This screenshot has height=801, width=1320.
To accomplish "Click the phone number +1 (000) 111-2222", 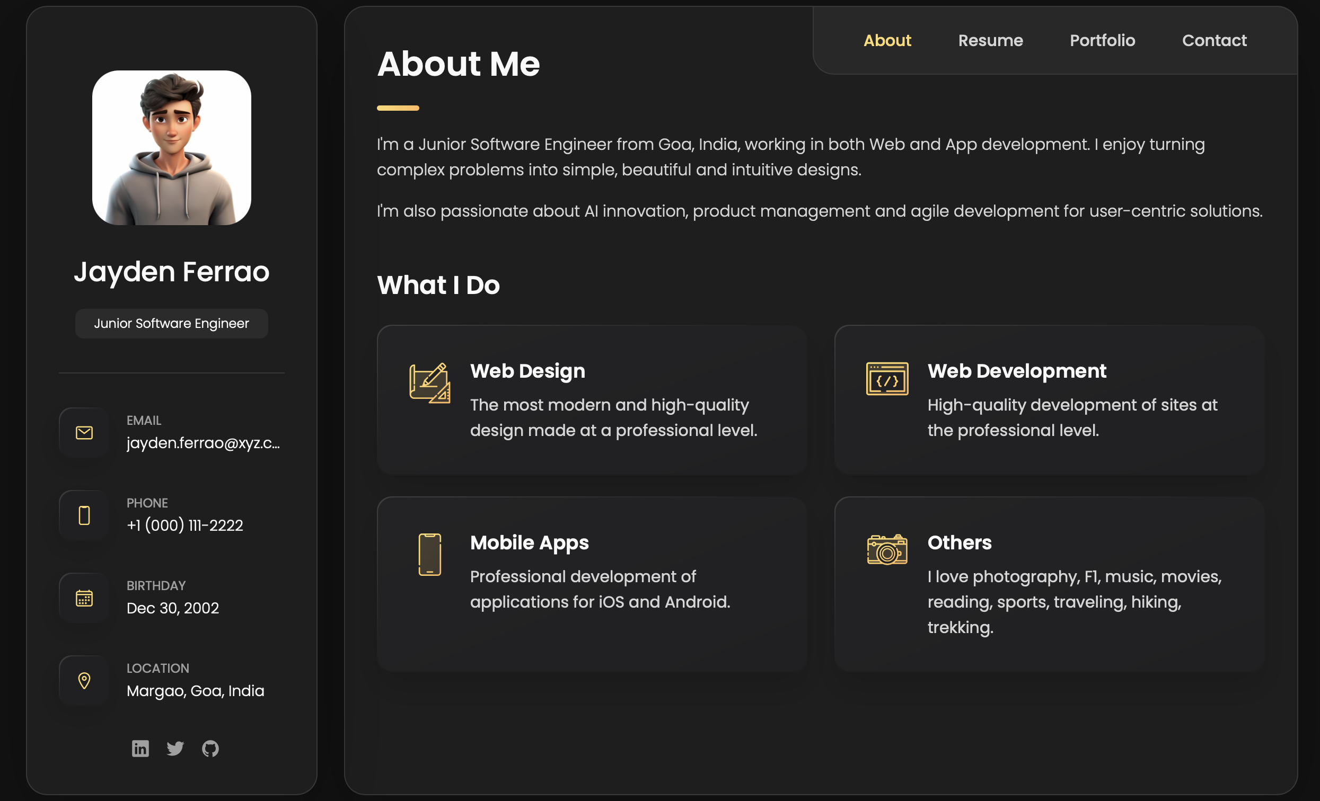I will pos(185,525).
